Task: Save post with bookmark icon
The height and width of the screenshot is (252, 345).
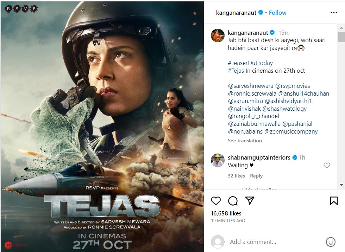Action: tap(334, 201)
